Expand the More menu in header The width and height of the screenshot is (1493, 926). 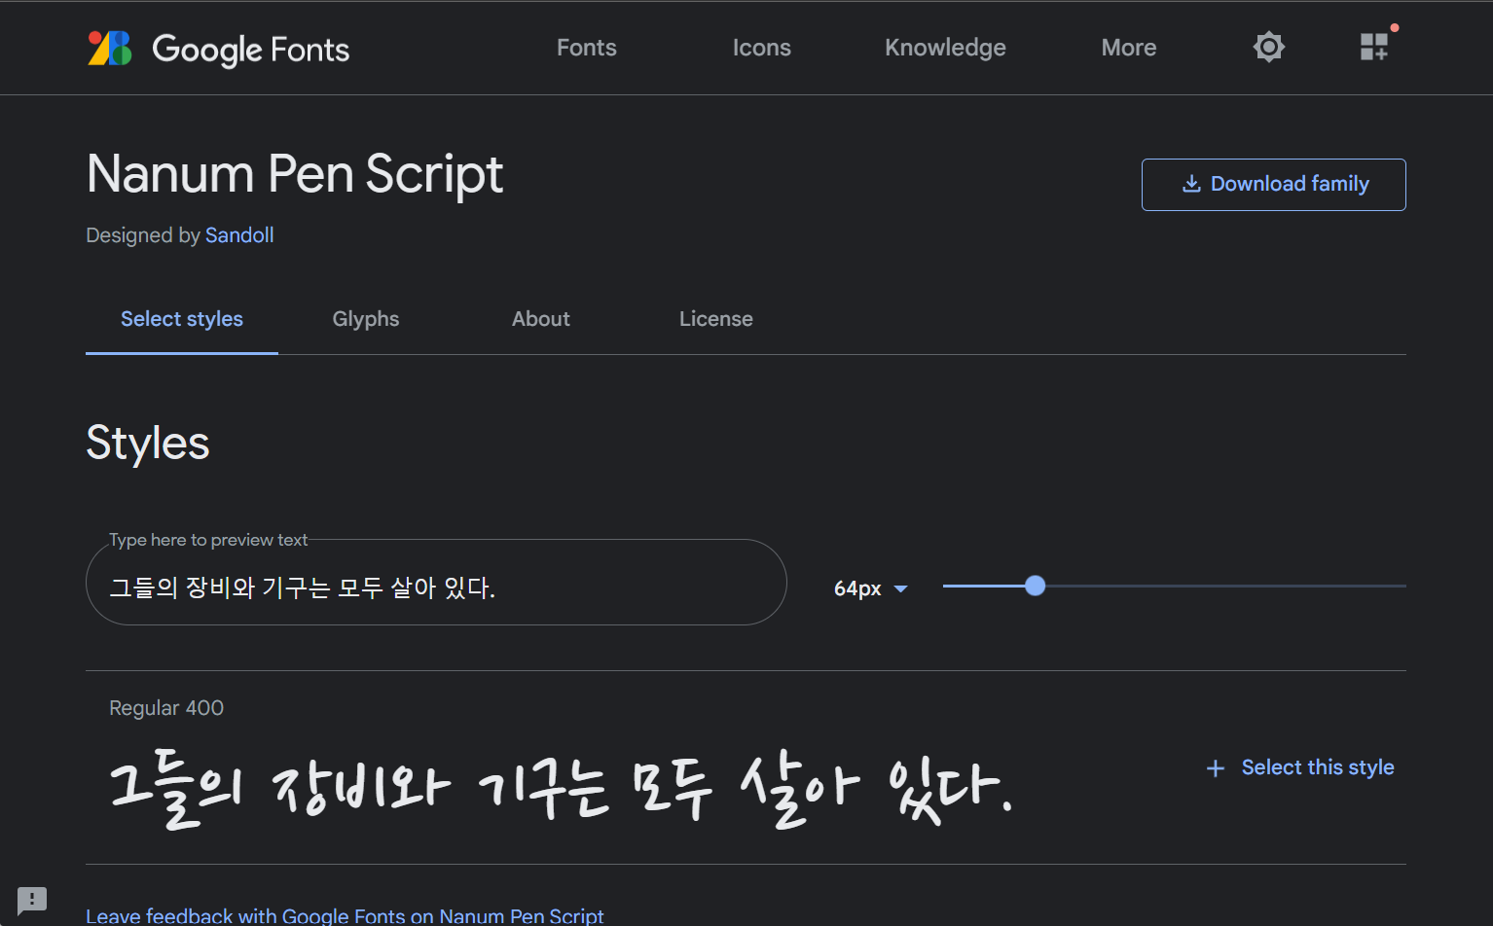click(x=1128, y=48)
